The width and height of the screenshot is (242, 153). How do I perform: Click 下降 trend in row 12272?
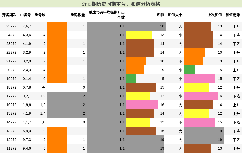[236, 140]
